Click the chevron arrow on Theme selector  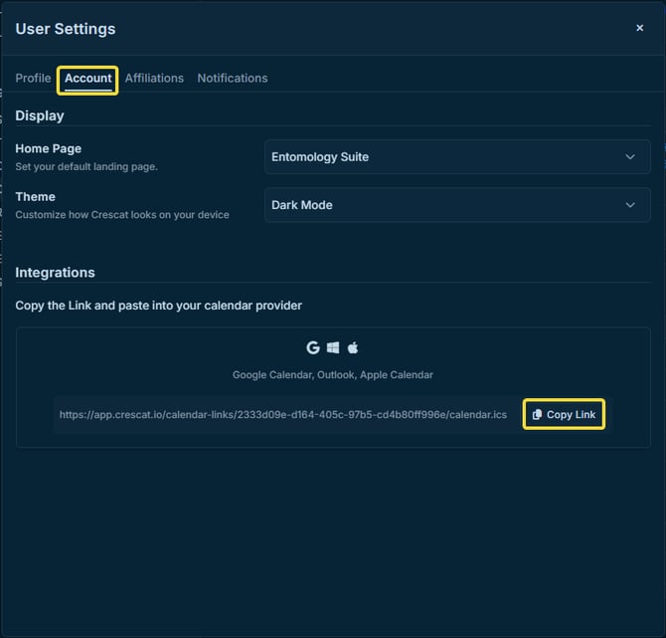click(x=630, y=205)
